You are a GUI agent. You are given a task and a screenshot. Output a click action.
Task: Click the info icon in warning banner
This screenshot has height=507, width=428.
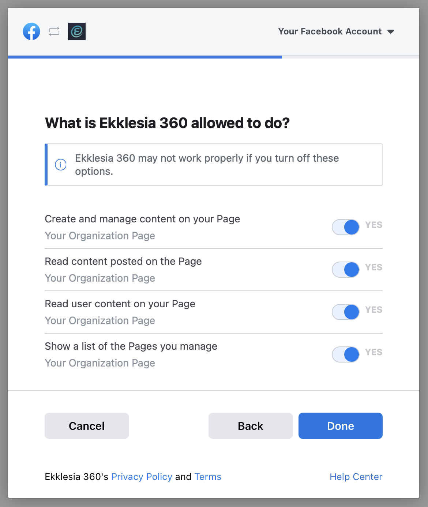61,165
